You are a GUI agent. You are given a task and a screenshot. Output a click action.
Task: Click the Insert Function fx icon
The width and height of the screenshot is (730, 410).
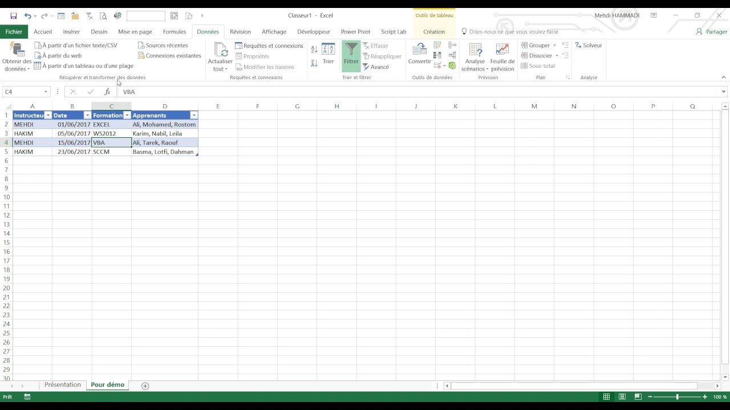click(107, 92)
